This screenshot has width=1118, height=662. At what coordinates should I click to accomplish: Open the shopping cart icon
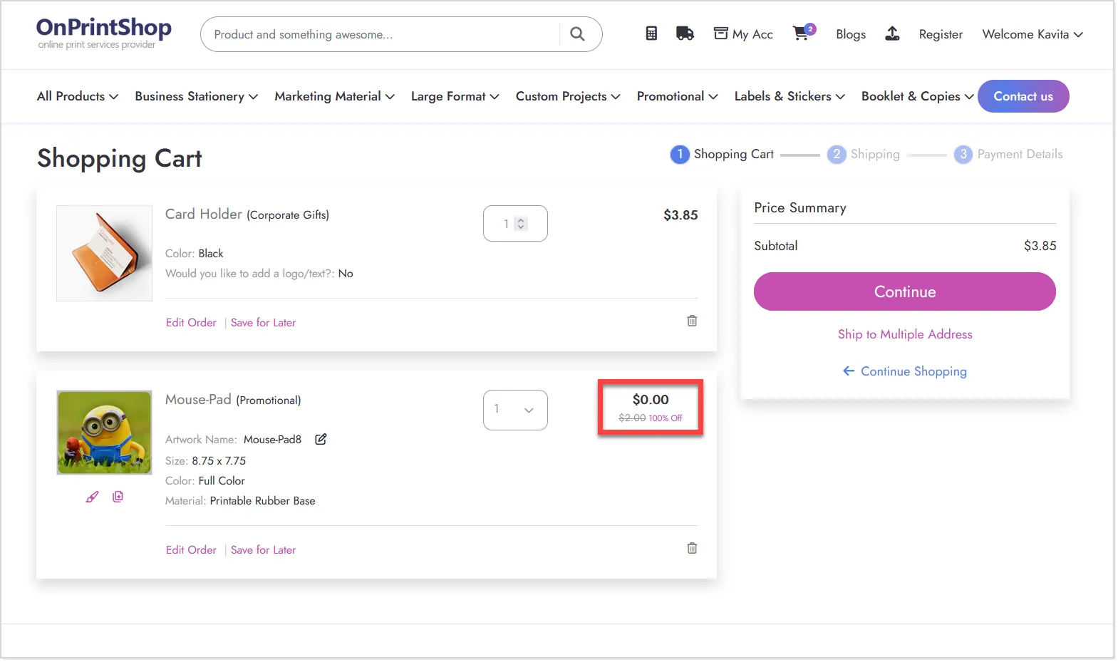[x=803, y=33]
